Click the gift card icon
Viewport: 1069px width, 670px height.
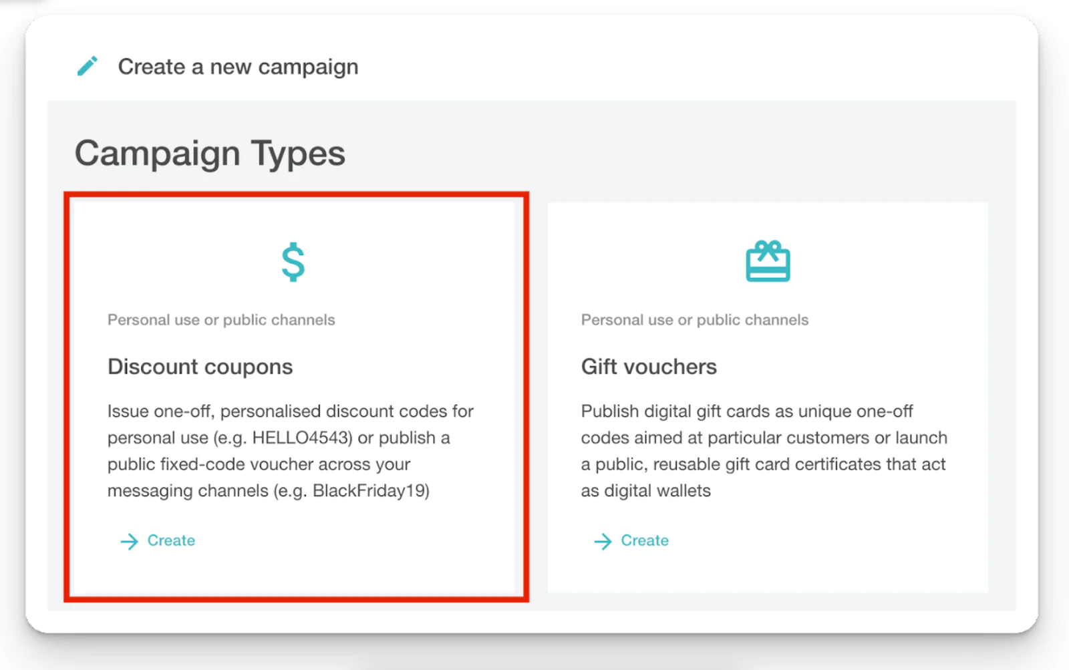click(x=768, y=261)
